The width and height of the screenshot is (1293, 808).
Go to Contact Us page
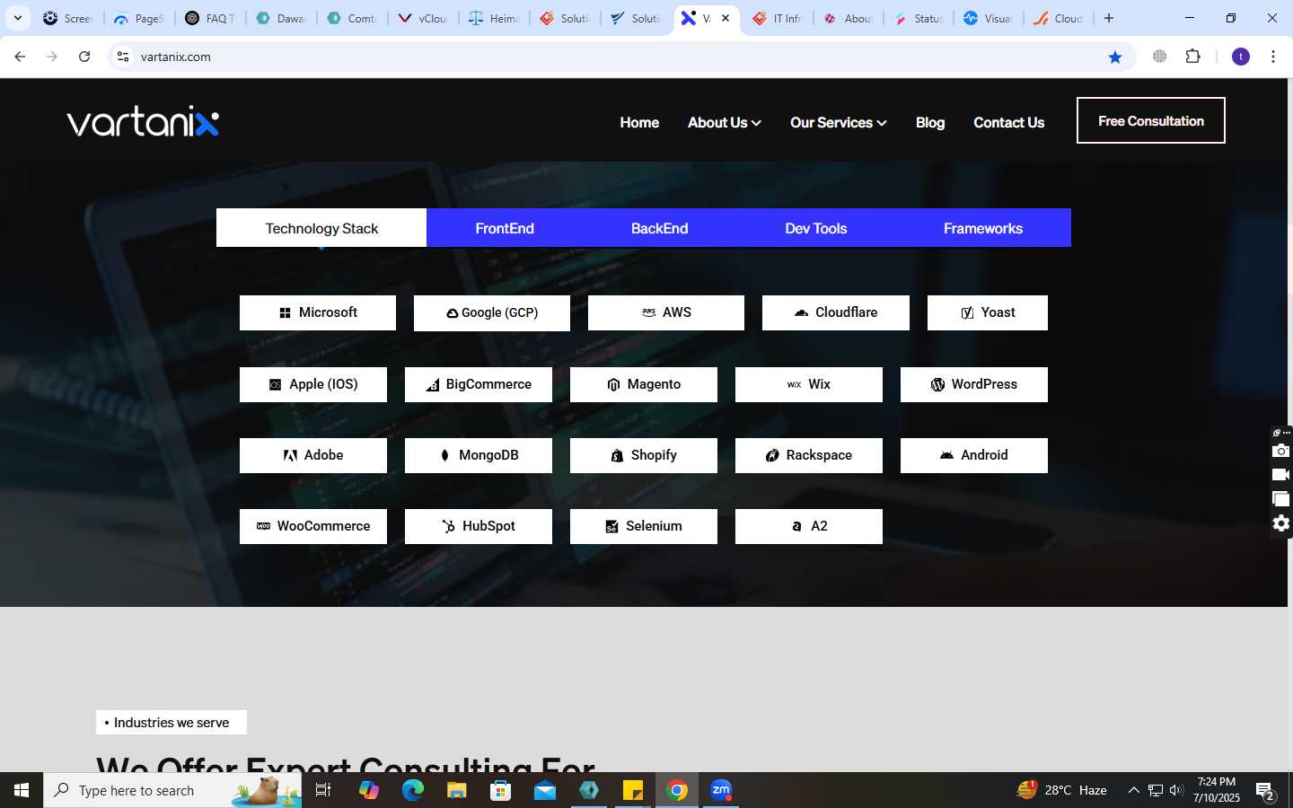(1008, 122)
